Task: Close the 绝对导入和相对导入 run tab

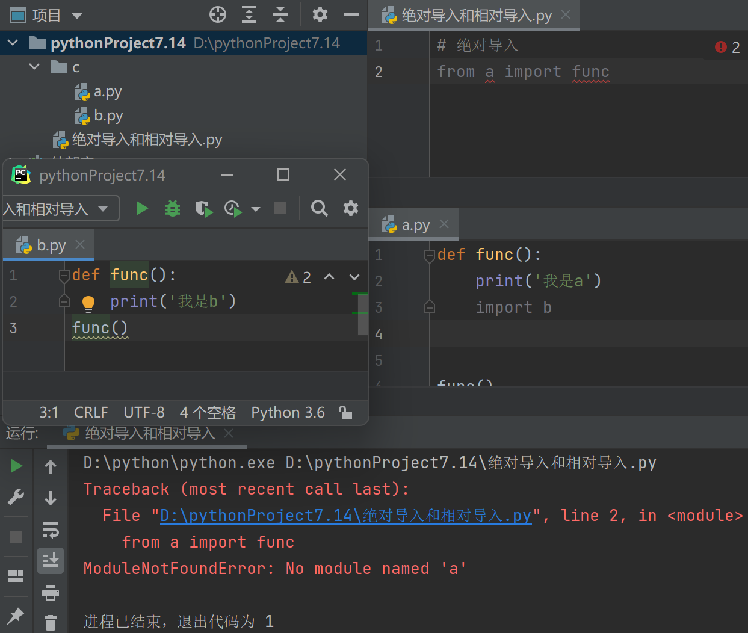Action: click(229, 433)
